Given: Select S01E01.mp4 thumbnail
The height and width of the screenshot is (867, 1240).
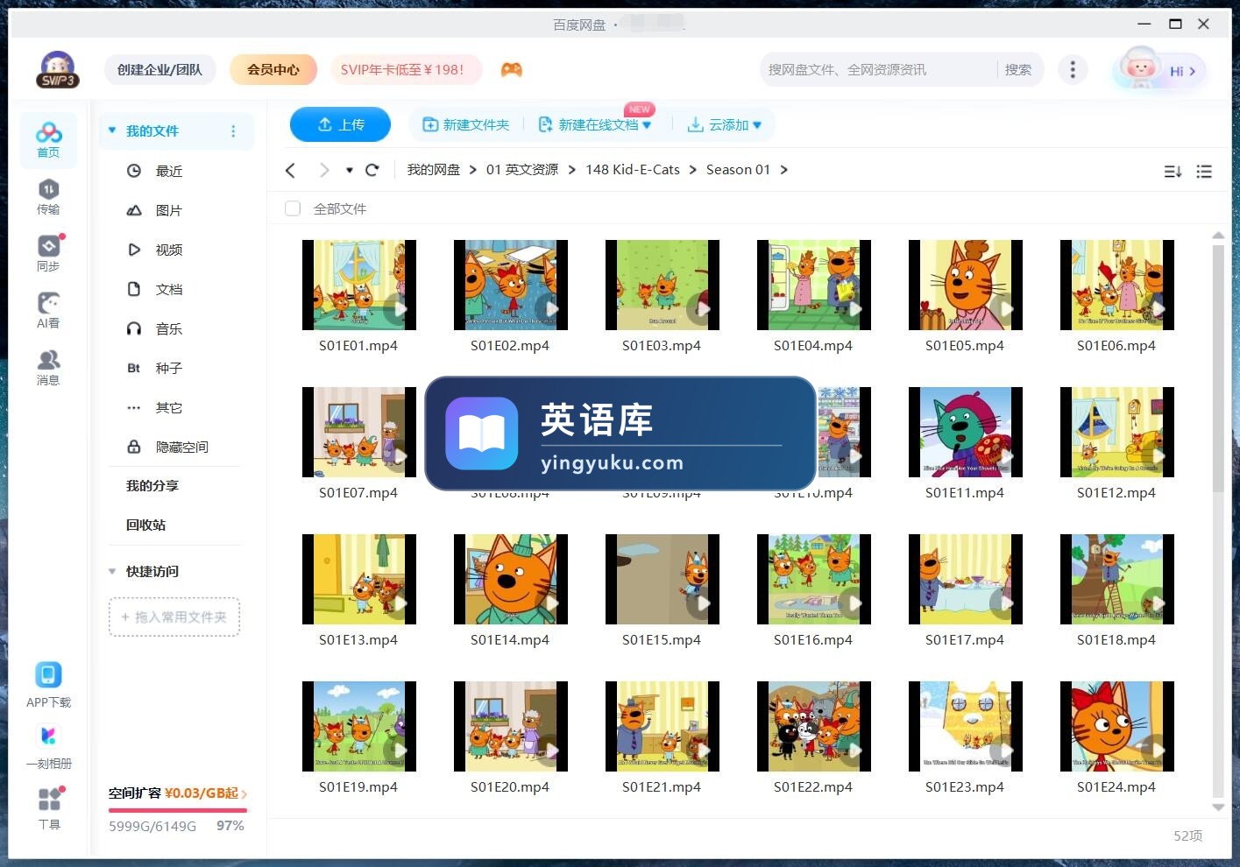Looking at the screenshot, I should pos(359,285).
